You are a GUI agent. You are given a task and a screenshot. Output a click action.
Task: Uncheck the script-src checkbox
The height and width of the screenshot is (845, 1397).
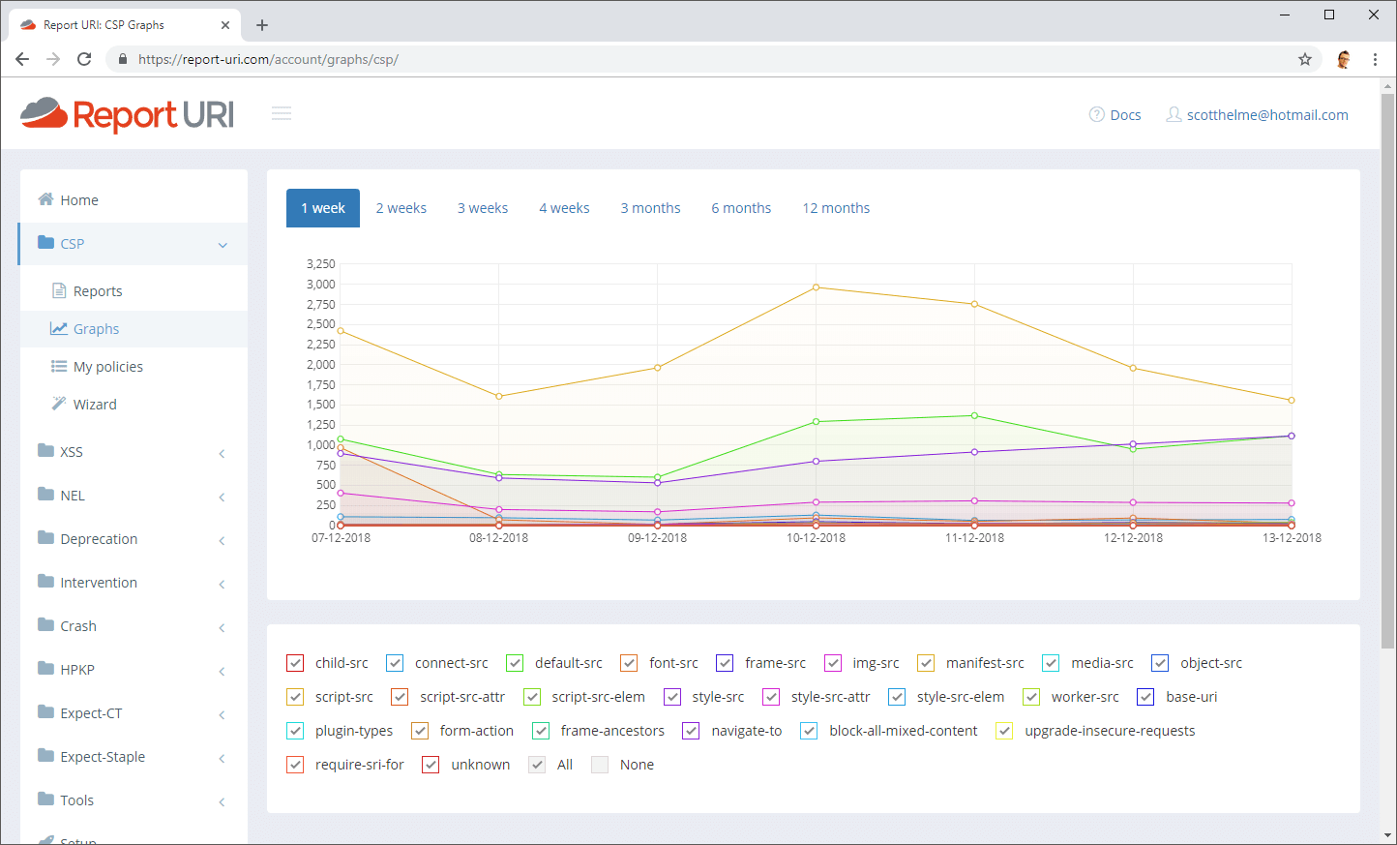click(x=295, y=697)
